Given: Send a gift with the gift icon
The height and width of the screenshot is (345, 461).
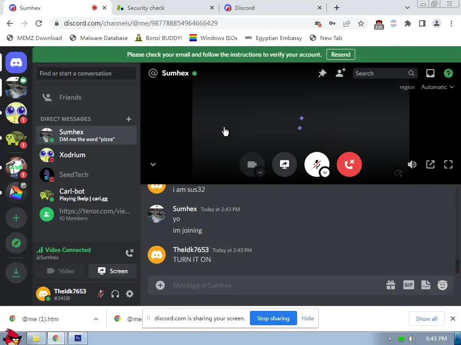Looking at the screenshot, I should pos(390,285).
